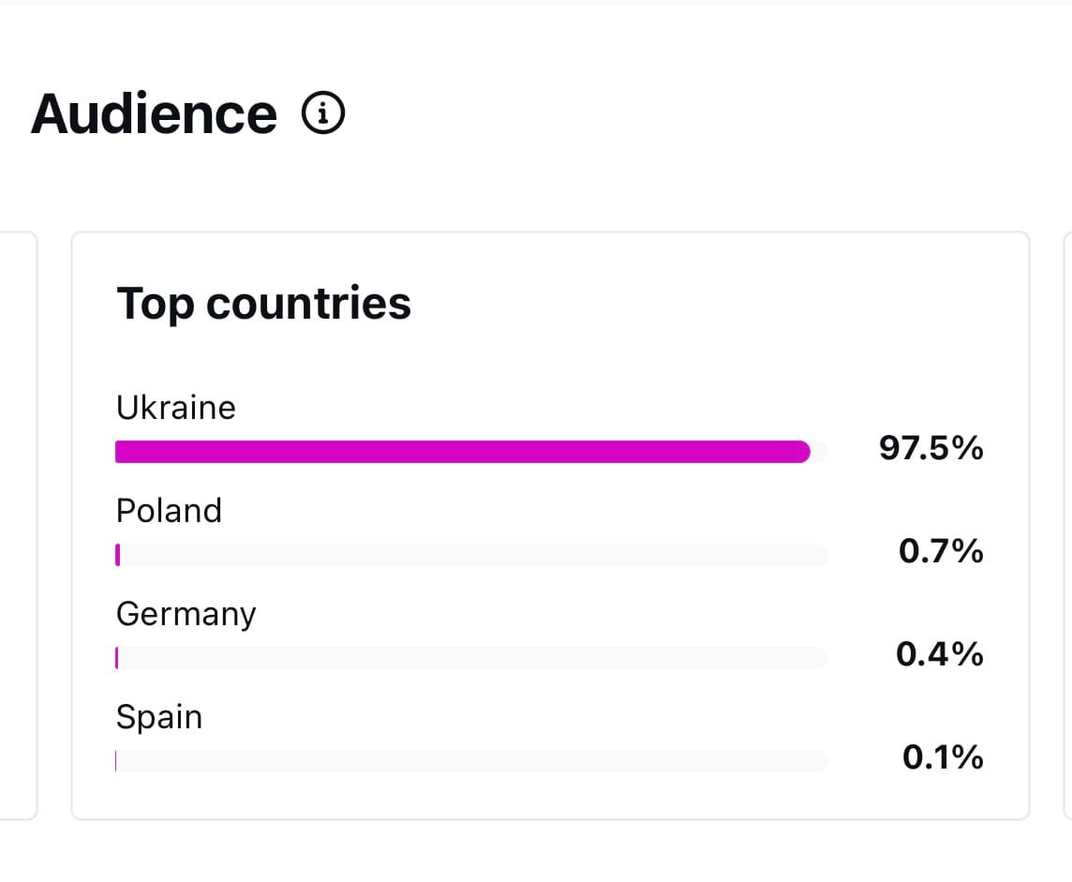Select the Top countries card body

pyautogui.click(x=551, y=525)
